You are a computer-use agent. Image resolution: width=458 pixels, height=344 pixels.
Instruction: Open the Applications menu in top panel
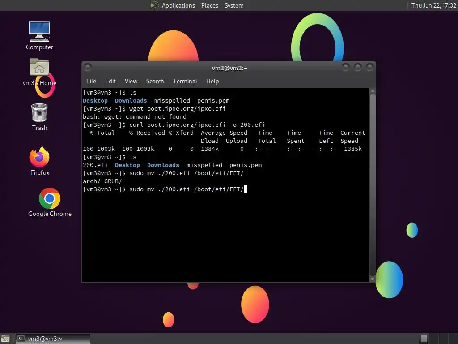click(178, 5)
